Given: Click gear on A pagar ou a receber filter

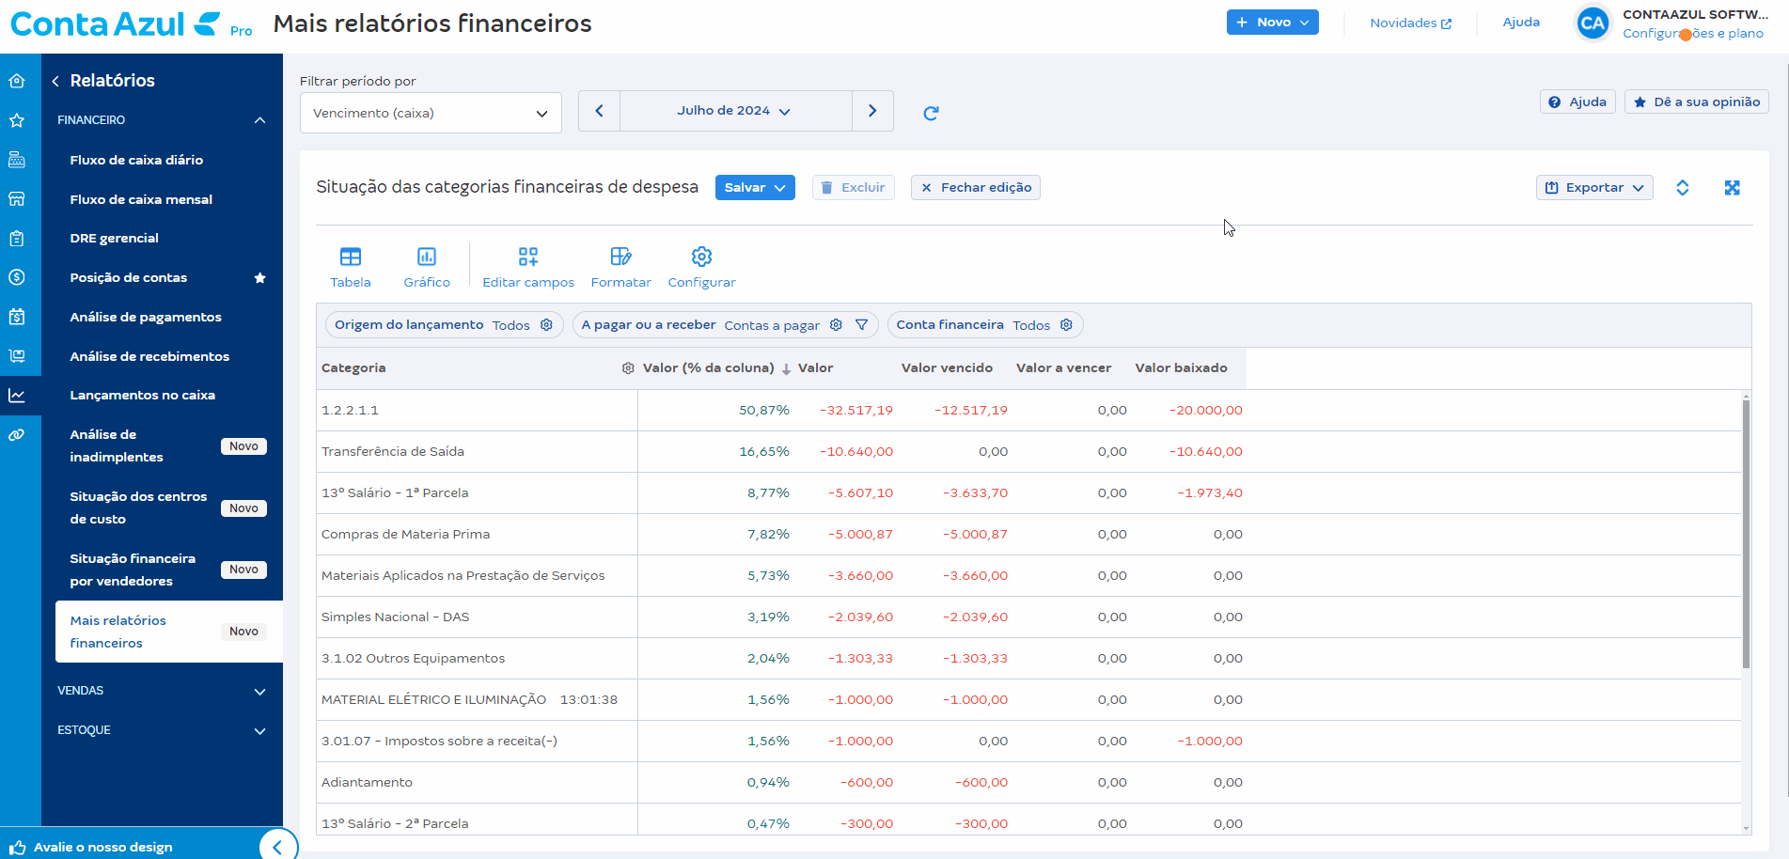Looking at the screenshot, I should [x=836, y=325].
